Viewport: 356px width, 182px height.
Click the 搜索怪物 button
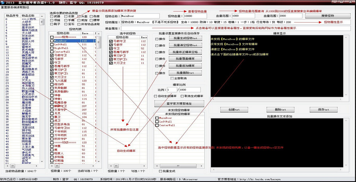click(328, 16)
